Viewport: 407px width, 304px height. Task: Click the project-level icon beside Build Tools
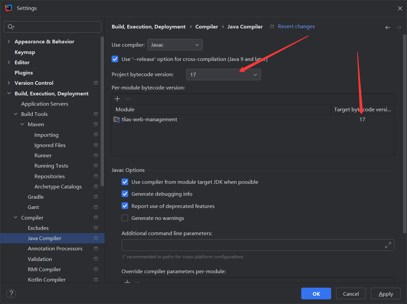pyautogui.click(x=96, y=114)
